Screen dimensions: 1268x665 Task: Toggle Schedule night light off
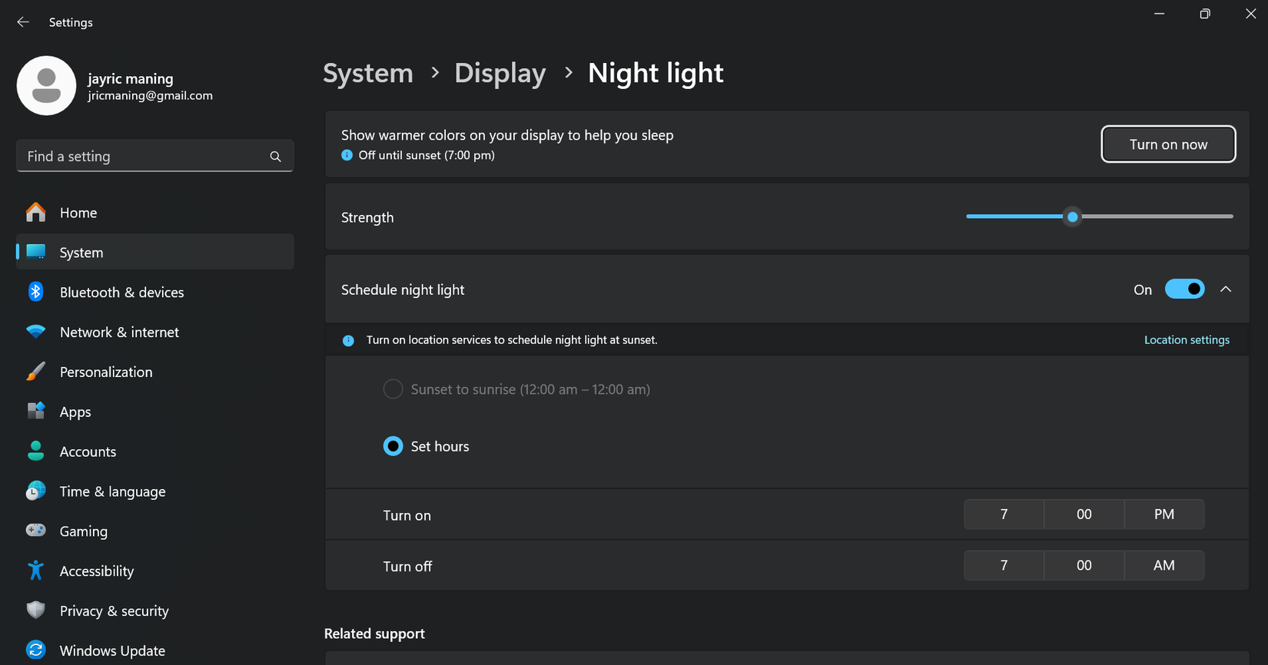click(1185, 289)
